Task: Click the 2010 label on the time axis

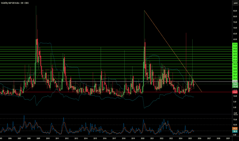Action: (x=48, y=138)
